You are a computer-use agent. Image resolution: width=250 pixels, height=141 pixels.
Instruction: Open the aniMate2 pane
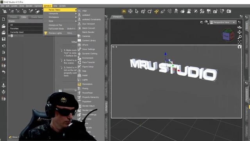pyautogui.click(x=91, y=15)
